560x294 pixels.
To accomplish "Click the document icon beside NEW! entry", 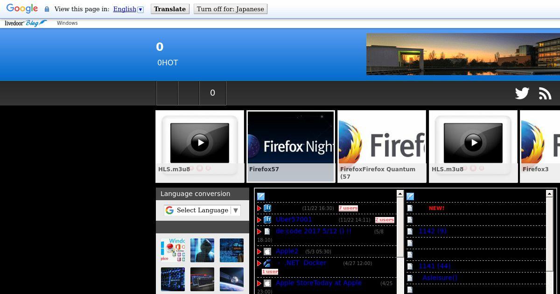I will coord(410,208).
